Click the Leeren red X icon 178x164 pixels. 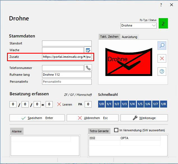pos(59,104)
